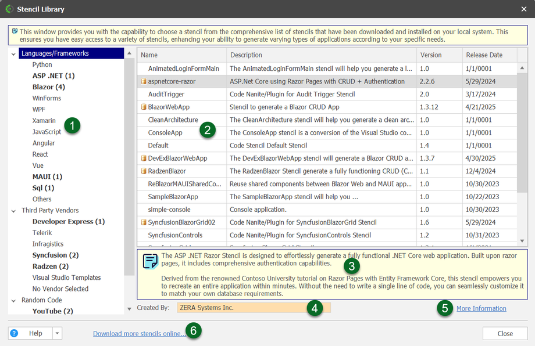Image resolution: width=535 pixels, height=346 pixels.
Task: Click the blue Help question mark icon
Action: pos(15,333)
